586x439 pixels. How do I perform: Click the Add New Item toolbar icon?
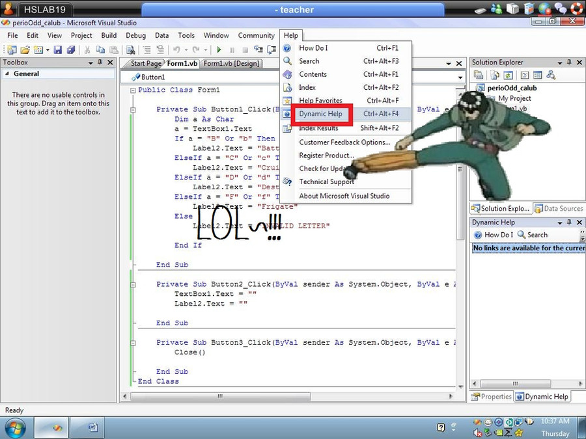click(38, 49)
